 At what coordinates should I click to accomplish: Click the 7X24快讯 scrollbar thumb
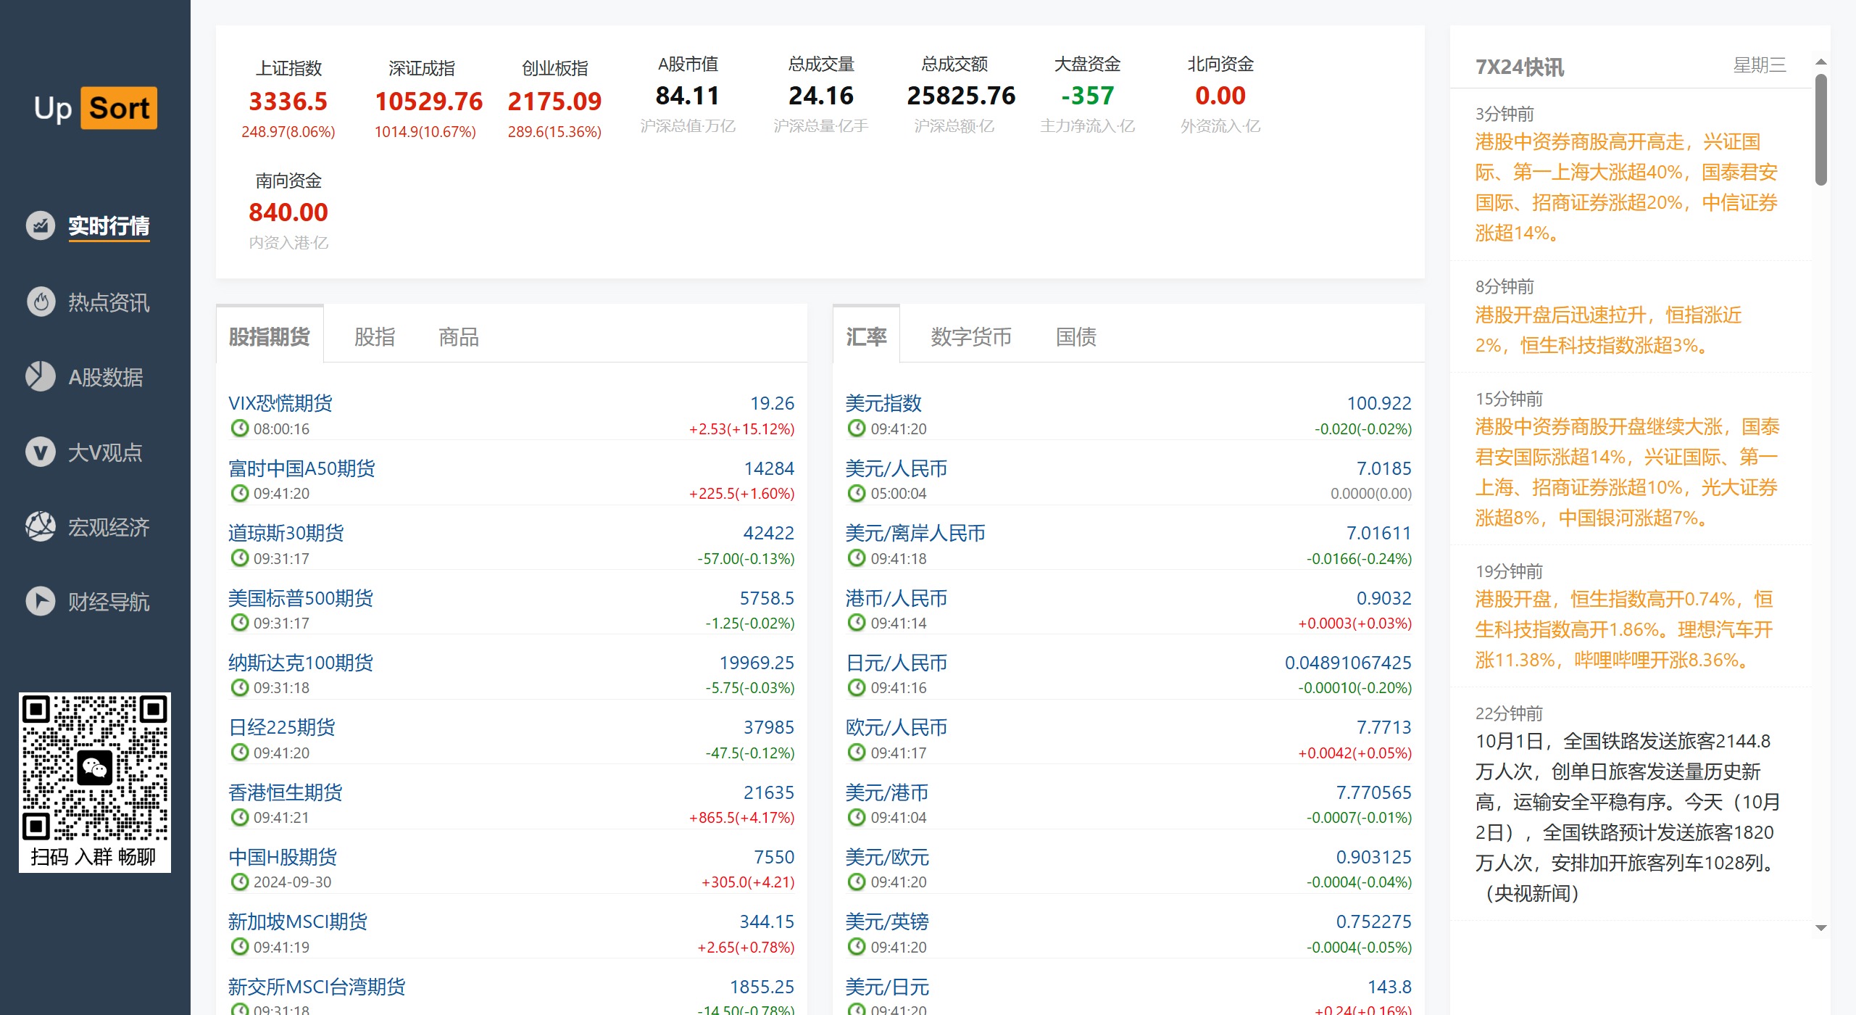(x=1821, y=130)
